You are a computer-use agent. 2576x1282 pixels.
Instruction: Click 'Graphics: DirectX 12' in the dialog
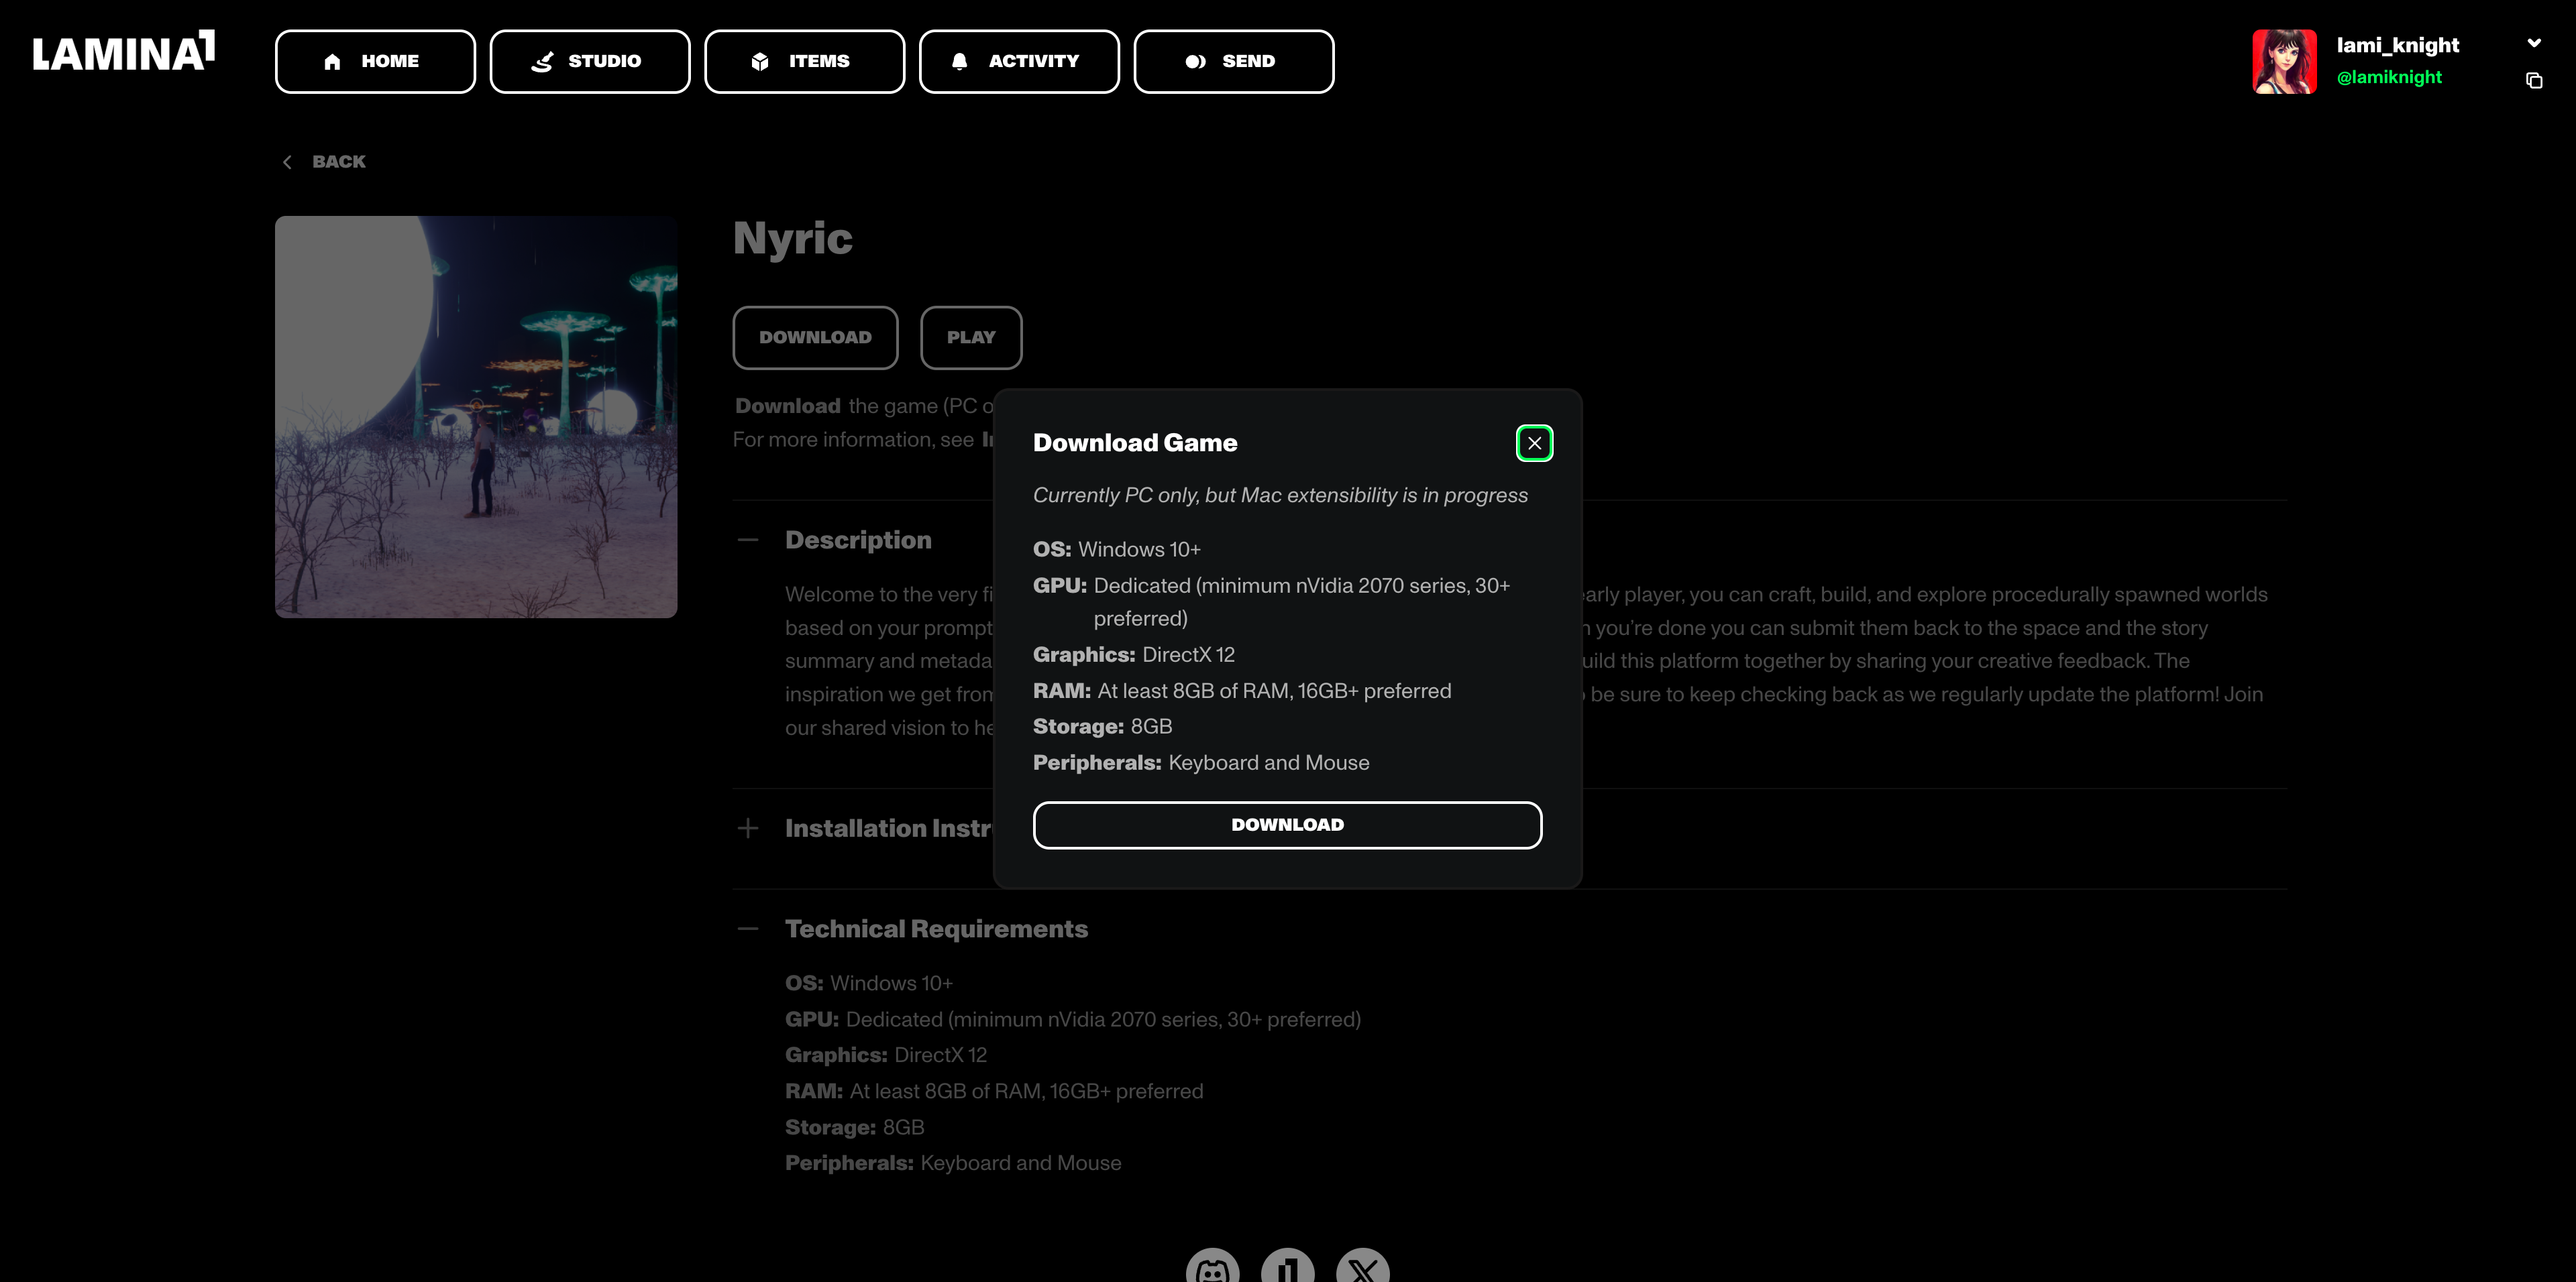tap(1133, 654)
